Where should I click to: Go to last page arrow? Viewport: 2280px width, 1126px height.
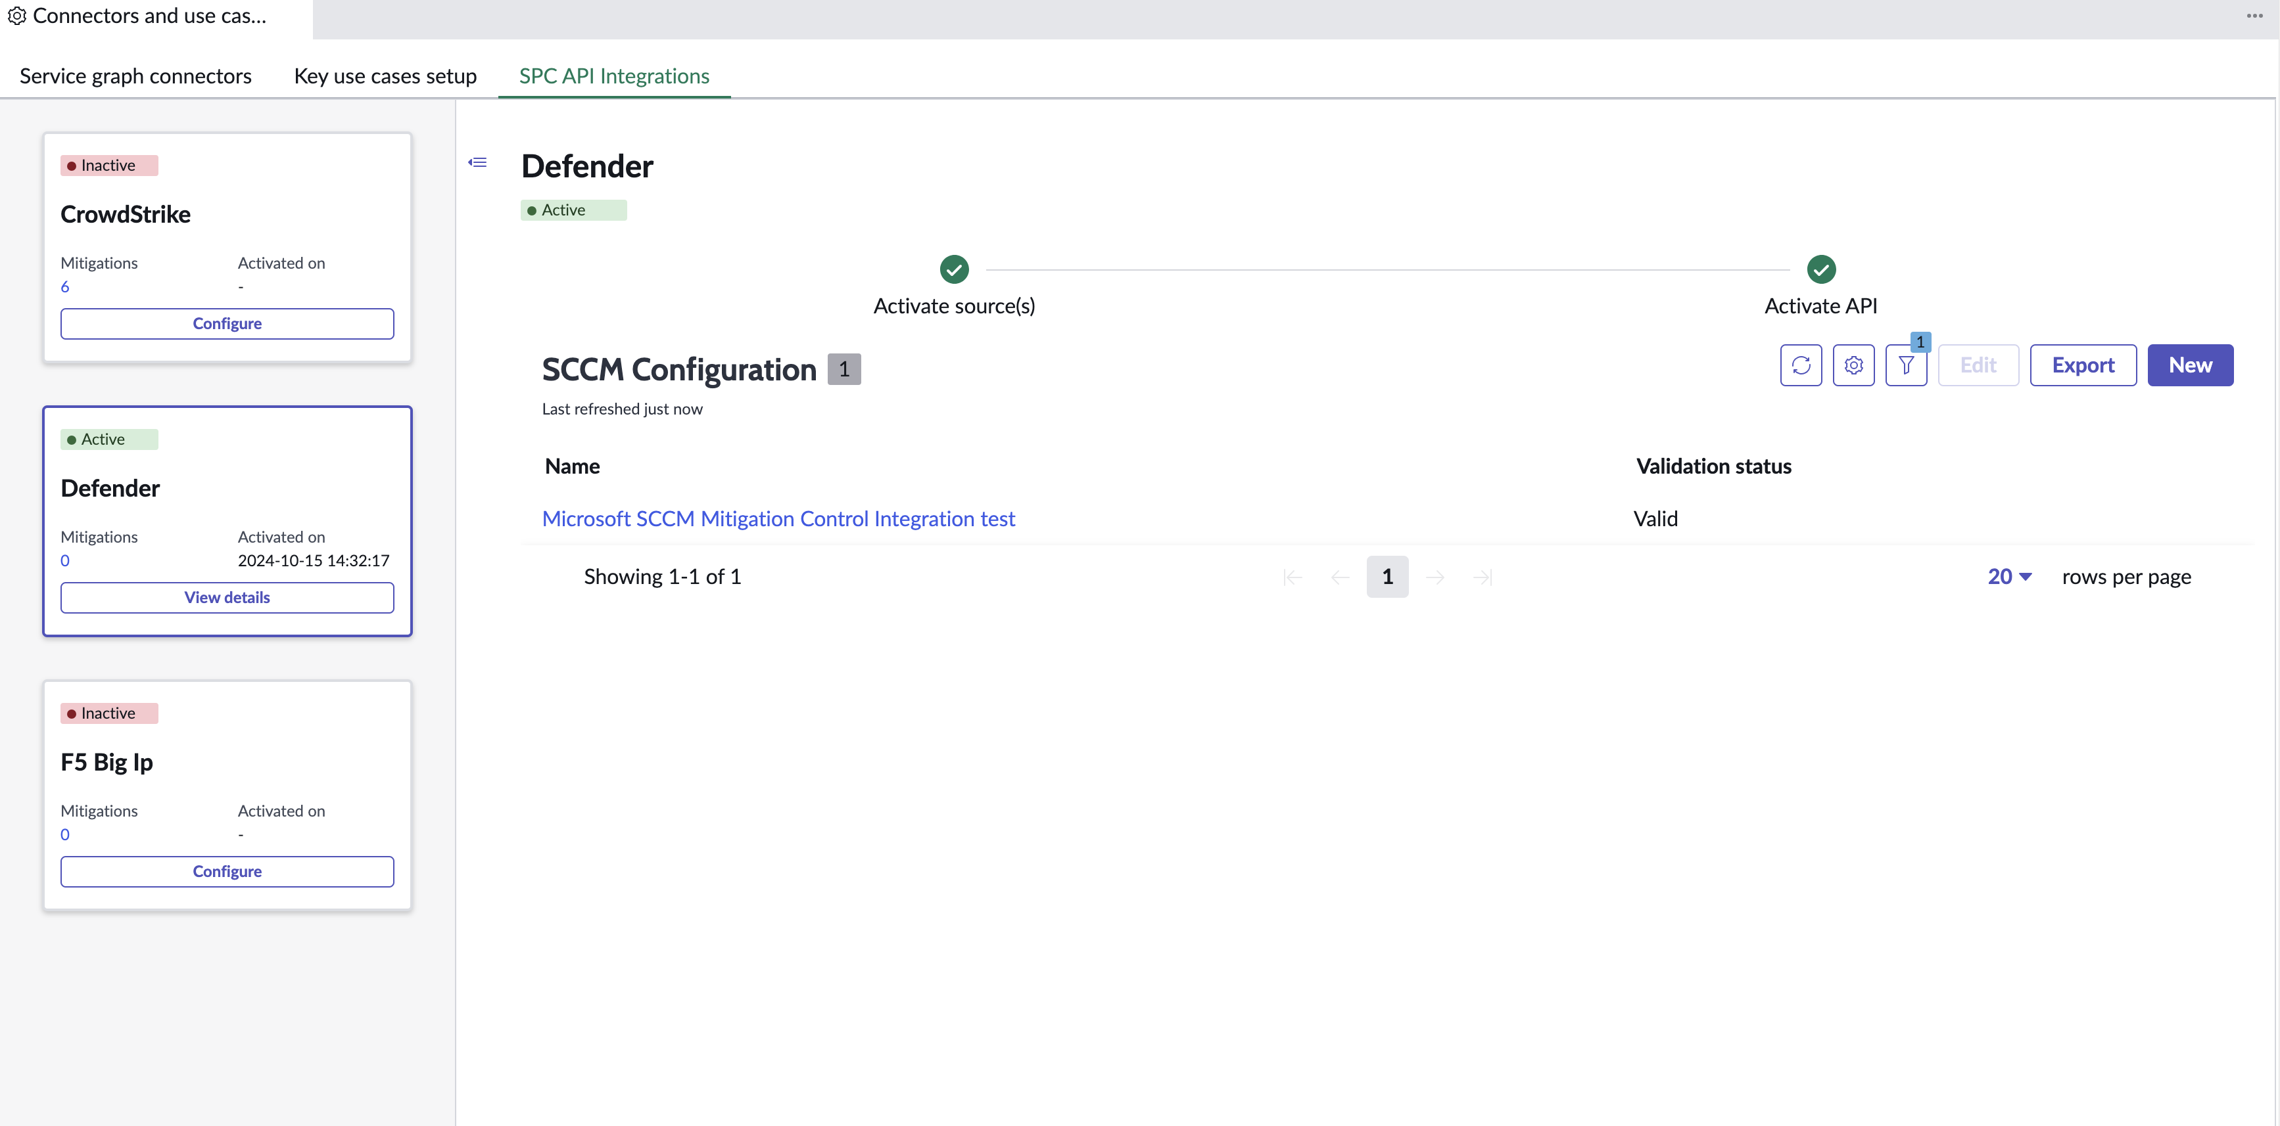click(1483, 577)
